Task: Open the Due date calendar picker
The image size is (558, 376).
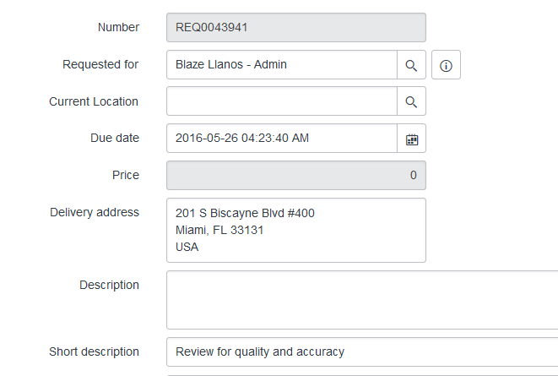Action: (x=411, y=139)
